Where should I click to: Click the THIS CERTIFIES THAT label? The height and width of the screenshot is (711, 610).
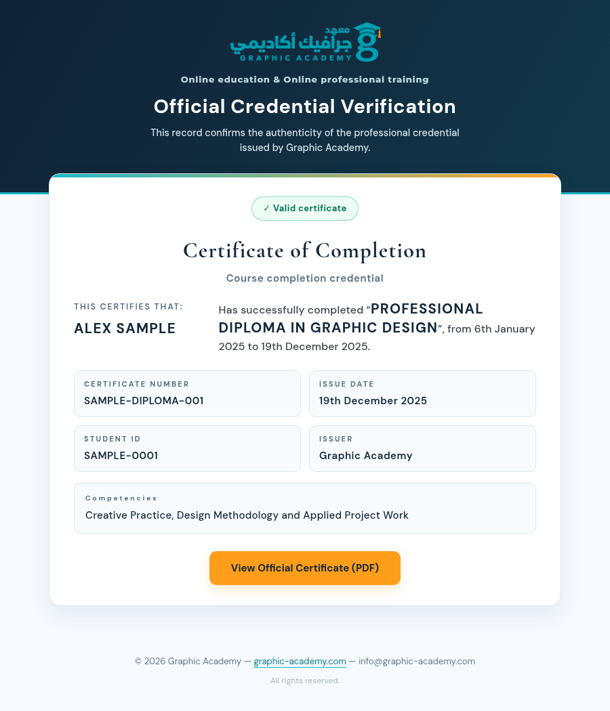click(x=129, y=307)
